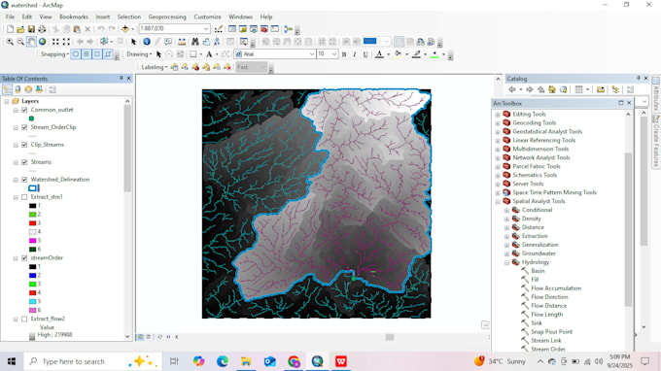Open the Bookmarks menu
The image size is (661, 371).
(74, 17)
